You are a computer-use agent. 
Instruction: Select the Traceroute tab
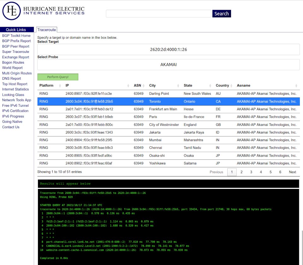pyautogui.click(x=47, y=30)
